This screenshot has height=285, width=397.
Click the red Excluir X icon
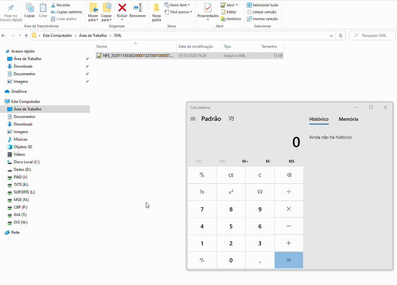122,7
